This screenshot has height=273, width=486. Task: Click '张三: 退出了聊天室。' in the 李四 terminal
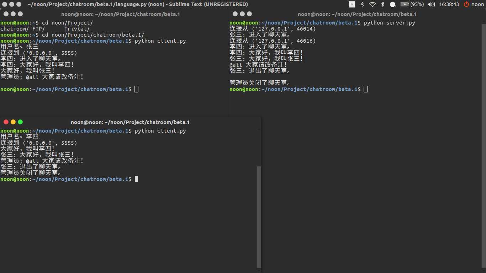click(x=31, y=167)
